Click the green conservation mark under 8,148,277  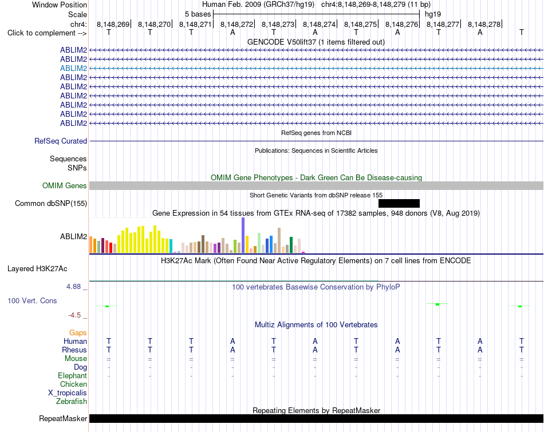point(437,304)
